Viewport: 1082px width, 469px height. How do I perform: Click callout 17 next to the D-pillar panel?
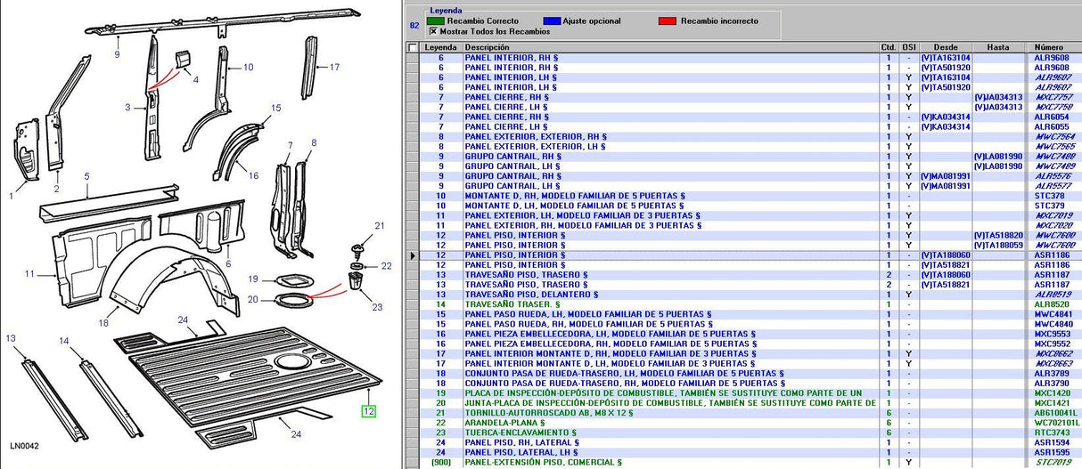click(x=334, y=67)
